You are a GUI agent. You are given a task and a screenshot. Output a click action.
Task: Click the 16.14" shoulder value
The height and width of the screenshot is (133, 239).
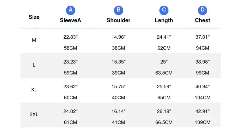(118, 112)
